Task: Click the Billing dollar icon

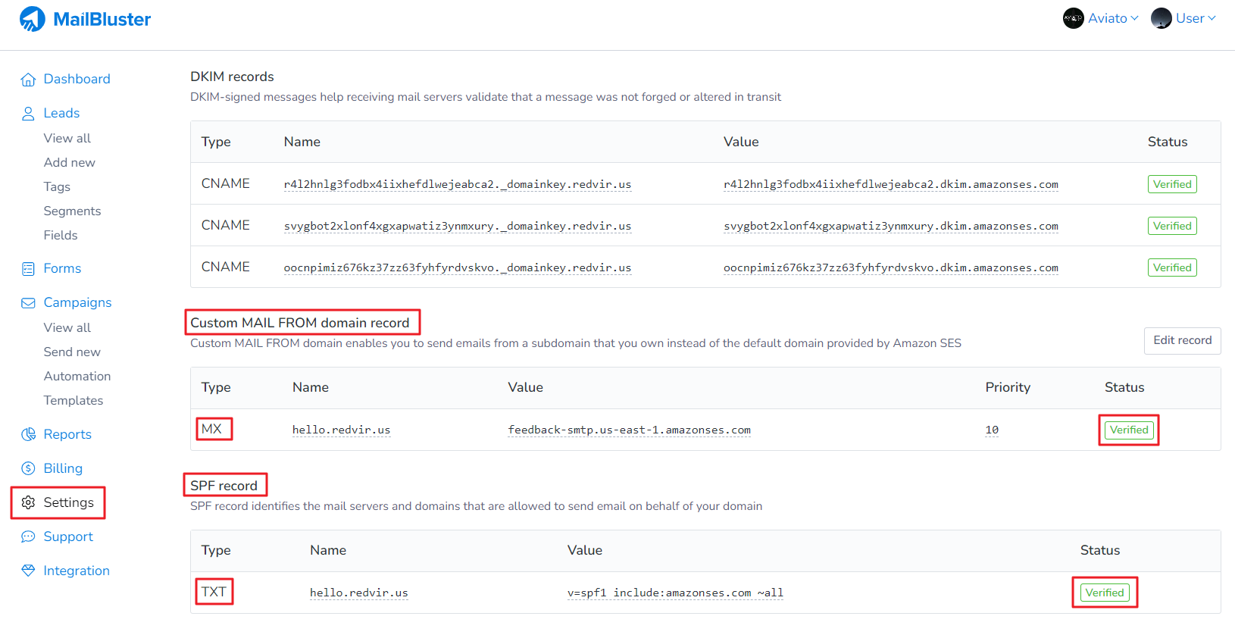Action: click(x=28, y=469)
